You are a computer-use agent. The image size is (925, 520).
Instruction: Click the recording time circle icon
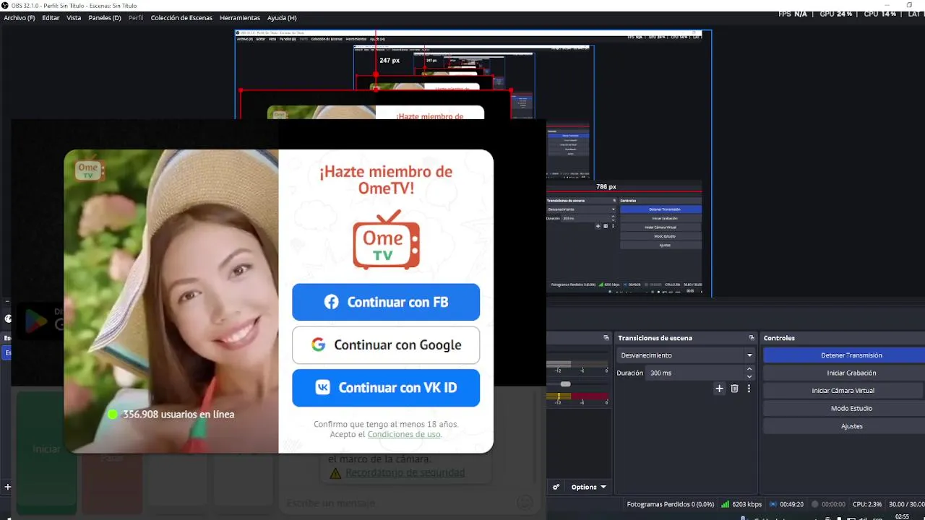coord(815,504)
